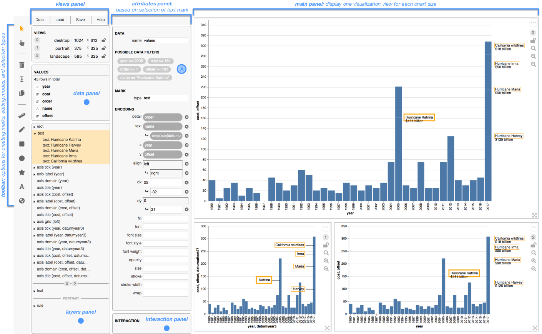This screenshot has width=542, height=334.
Task: Apply the 'cost >= 161' data filter
Action: point(161,61)
